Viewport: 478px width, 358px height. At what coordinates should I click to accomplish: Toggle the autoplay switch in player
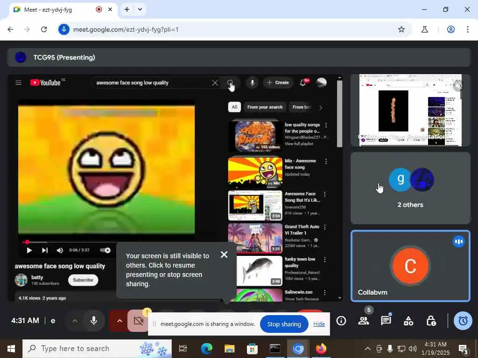point(105,250)
